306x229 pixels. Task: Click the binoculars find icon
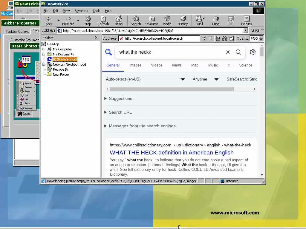pos(225,38)
